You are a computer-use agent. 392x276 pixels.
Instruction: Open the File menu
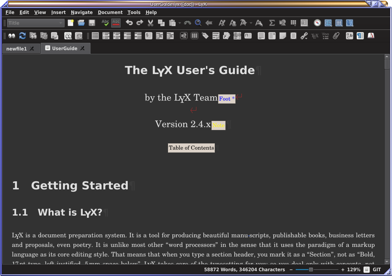point(10,13)
